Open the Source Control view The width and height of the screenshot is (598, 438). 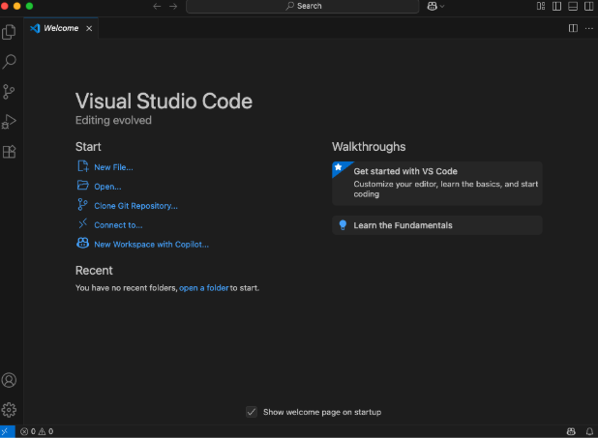[10, 92]
